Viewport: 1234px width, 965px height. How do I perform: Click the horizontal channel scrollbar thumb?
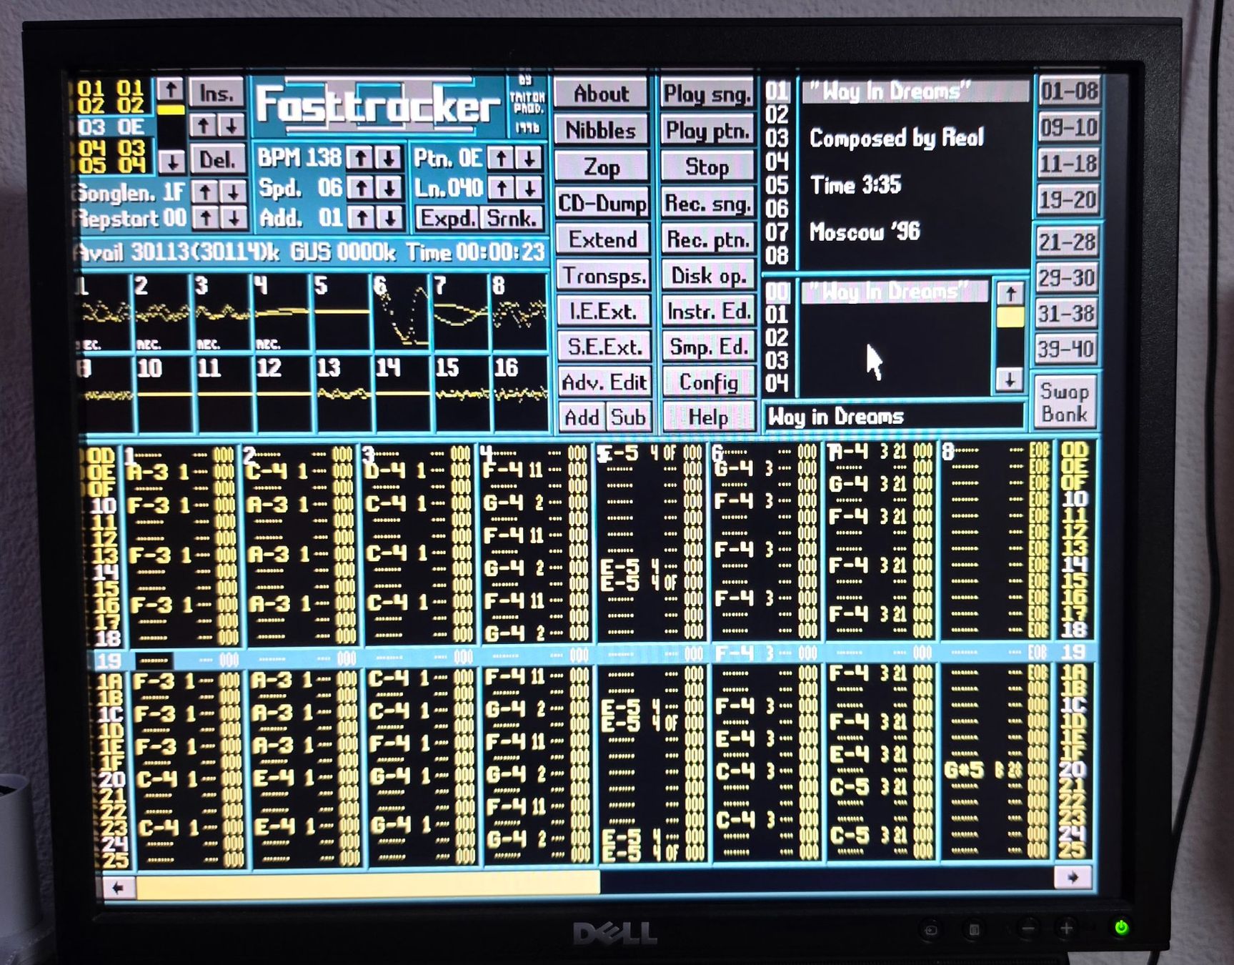click(368, 884)
